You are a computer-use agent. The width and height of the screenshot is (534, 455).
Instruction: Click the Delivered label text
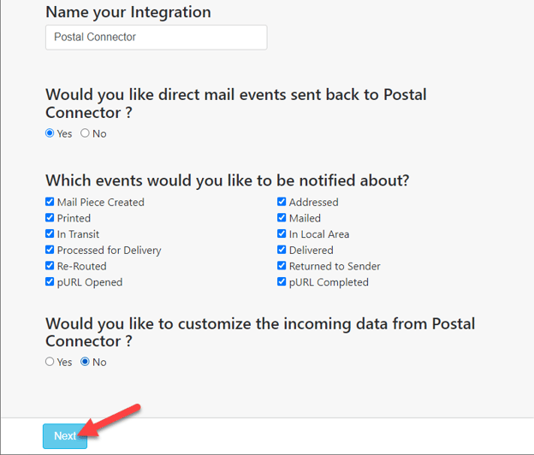click(x=311, y=250)
